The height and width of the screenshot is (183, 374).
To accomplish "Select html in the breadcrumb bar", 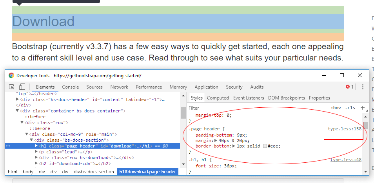I will tap(13, 172).
